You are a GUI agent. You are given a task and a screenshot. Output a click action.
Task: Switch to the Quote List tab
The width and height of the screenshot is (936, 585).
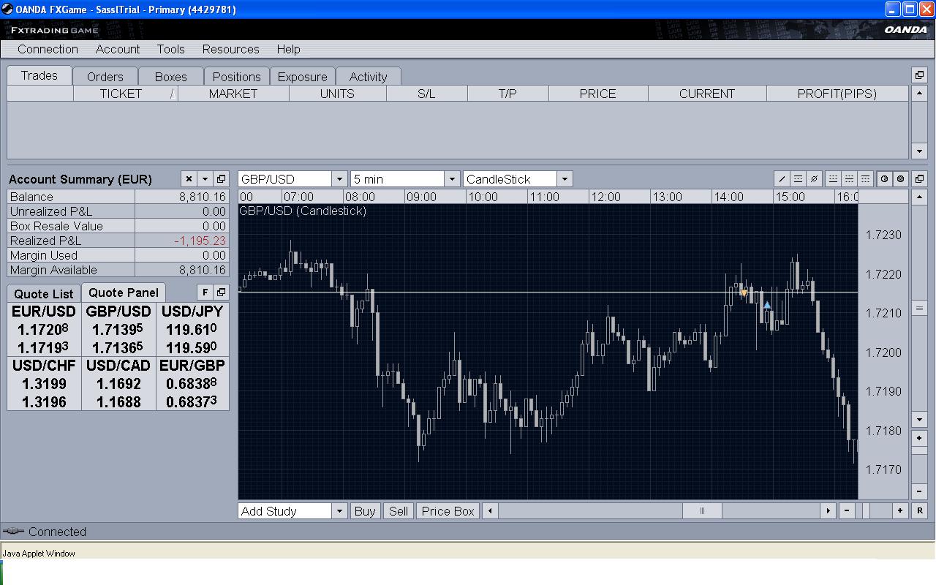pos(44,294)
